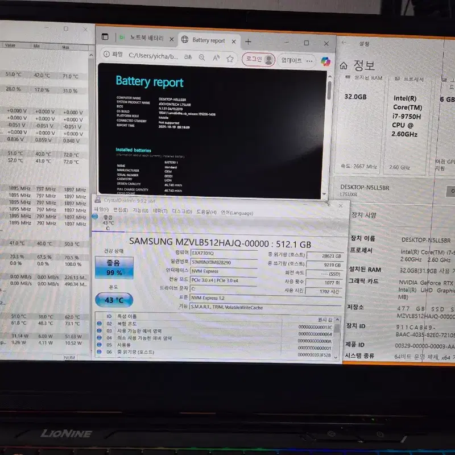
Task: Add page to favorites with star icon
Action: (230, 59)
